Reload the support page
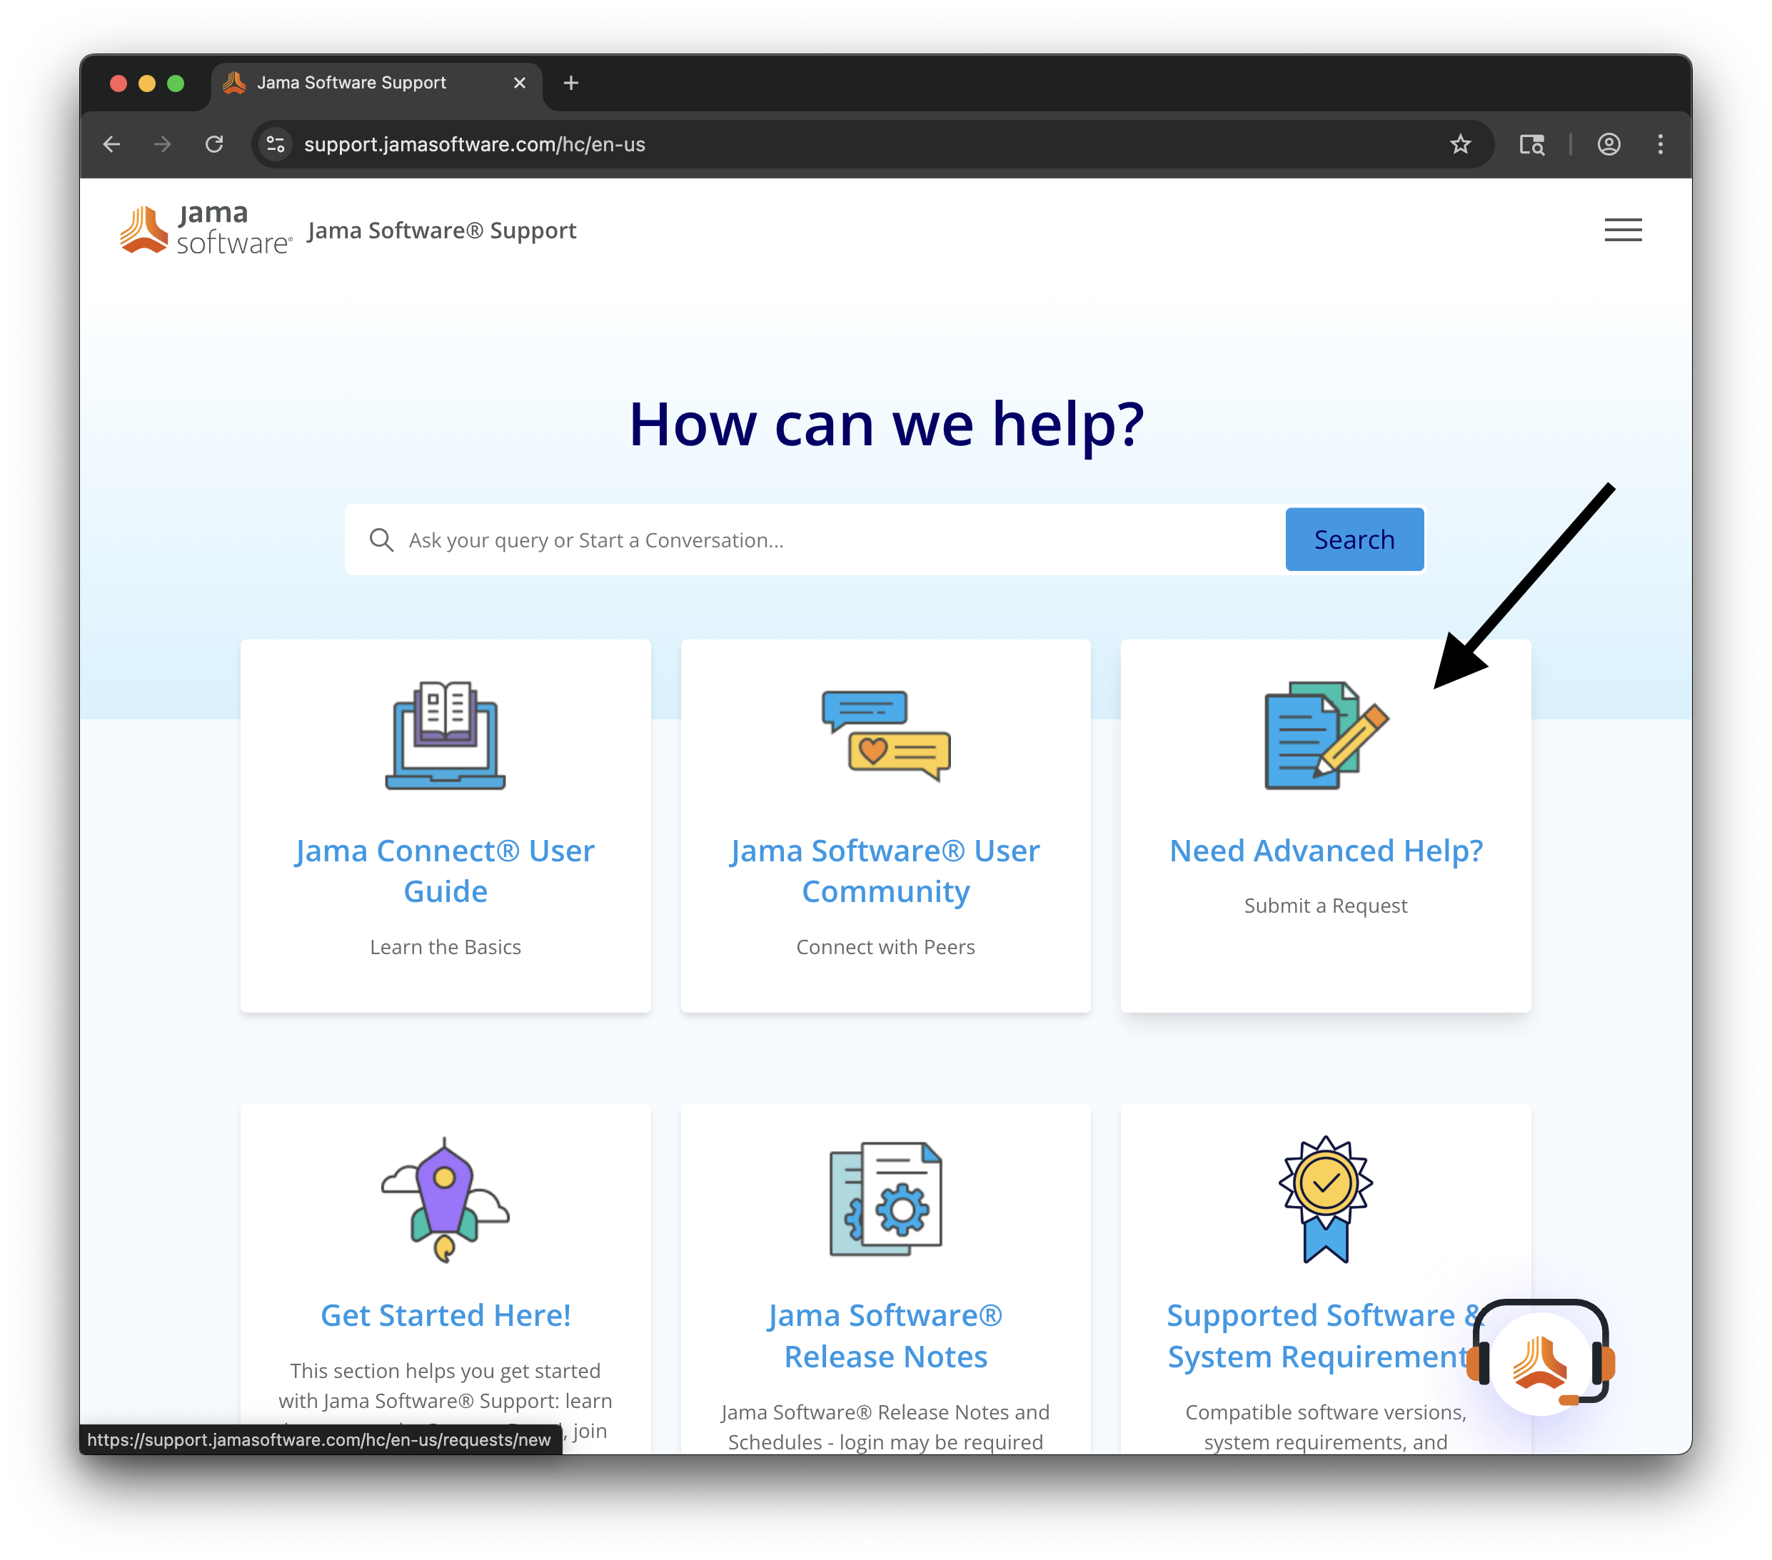Viewport: 1772px width, 1560px height. 214,144
